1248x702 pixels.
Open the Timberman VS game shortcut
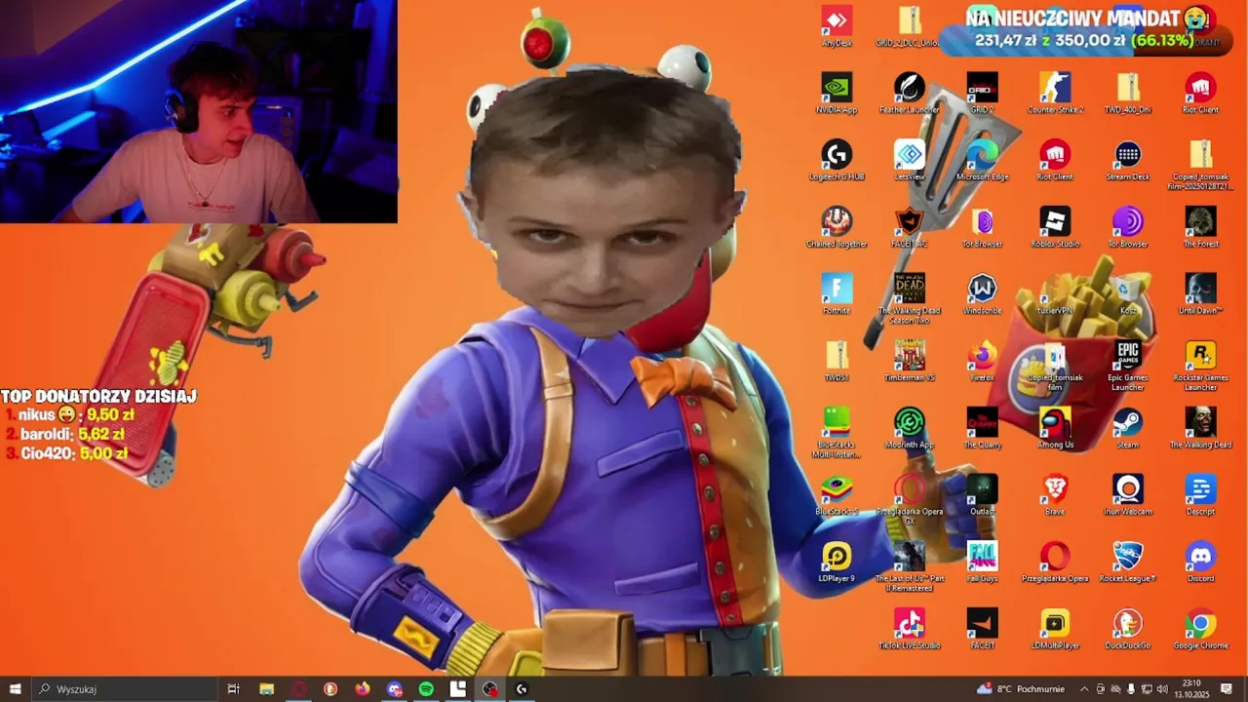tap(910, 362)
